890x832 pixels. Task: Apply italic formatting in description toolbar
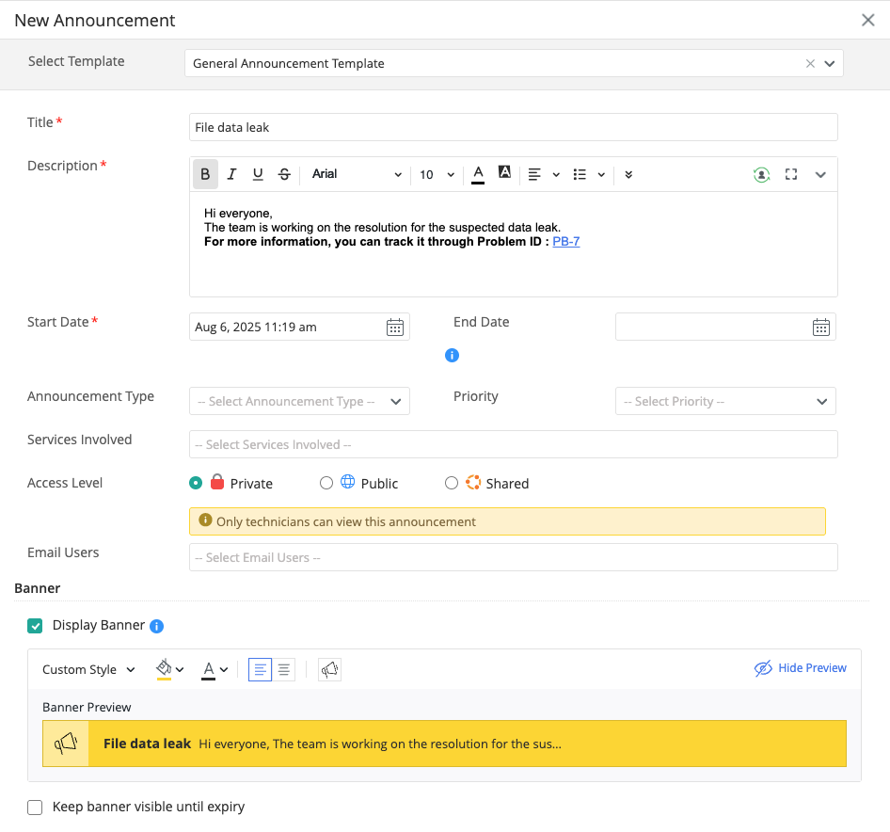click(231, 174)
